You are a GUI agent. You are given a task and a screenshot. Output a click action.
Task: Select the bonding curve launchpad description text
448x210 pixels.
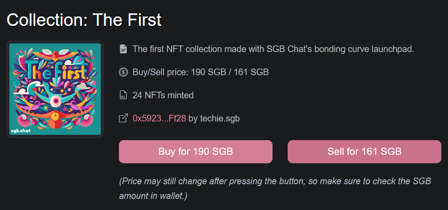(273, 49)
